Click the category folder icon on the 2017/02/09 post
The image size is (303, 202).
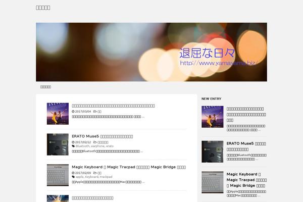click(95, 173)
